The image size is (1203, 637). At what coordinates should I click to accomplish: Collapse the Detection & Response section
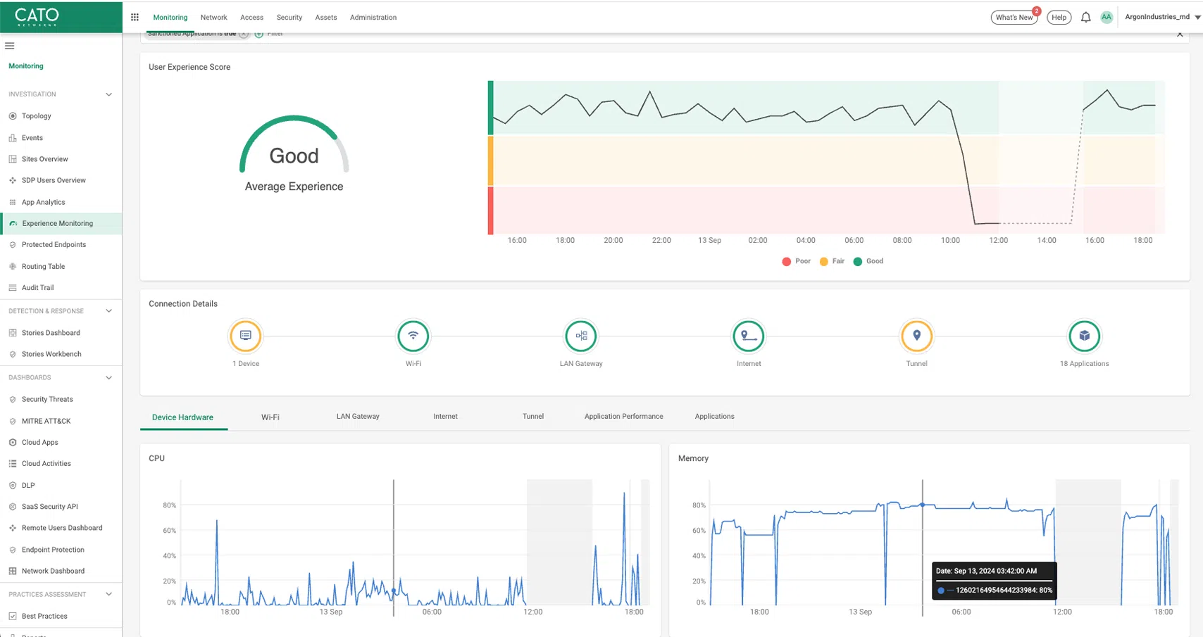tap(108, 311)
